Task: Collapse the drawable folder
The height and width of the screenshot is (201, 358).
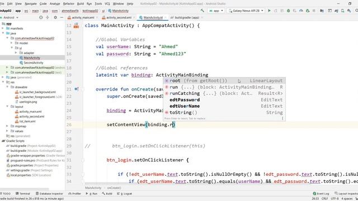Action: (7, 87)
